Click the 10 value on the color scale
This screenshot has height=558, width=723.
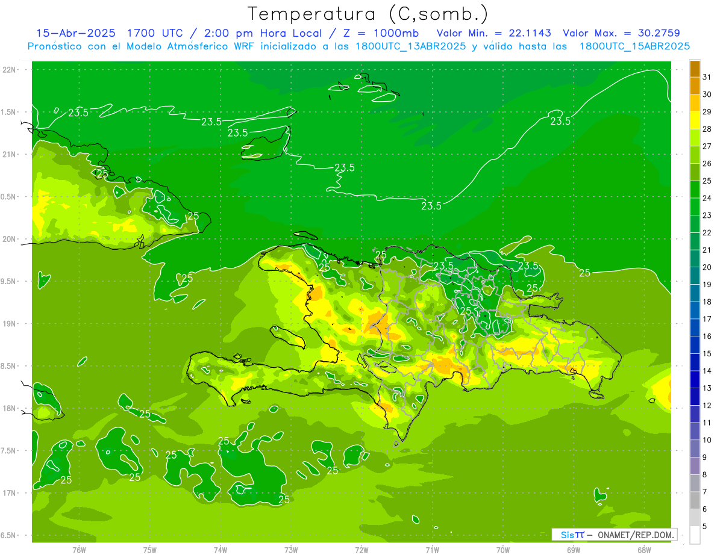pyautogui.click(x=707, y=440)
